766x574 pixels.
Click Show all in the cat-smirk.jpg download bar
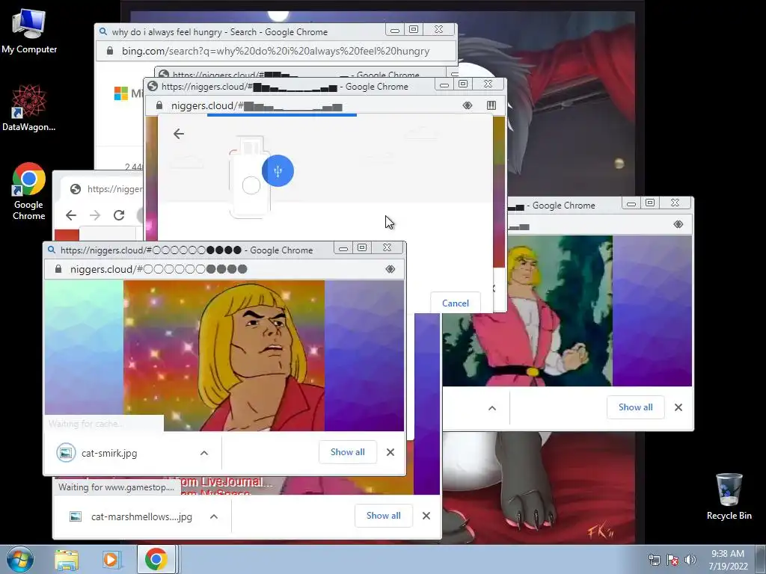(347, 452)
